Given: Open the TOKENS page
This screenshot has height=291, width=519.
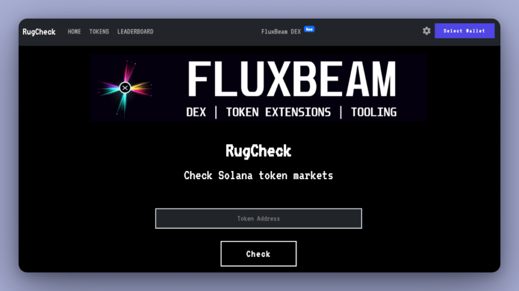Looking at the screenshot, I should pyautogui.click(x=99, y=32).
